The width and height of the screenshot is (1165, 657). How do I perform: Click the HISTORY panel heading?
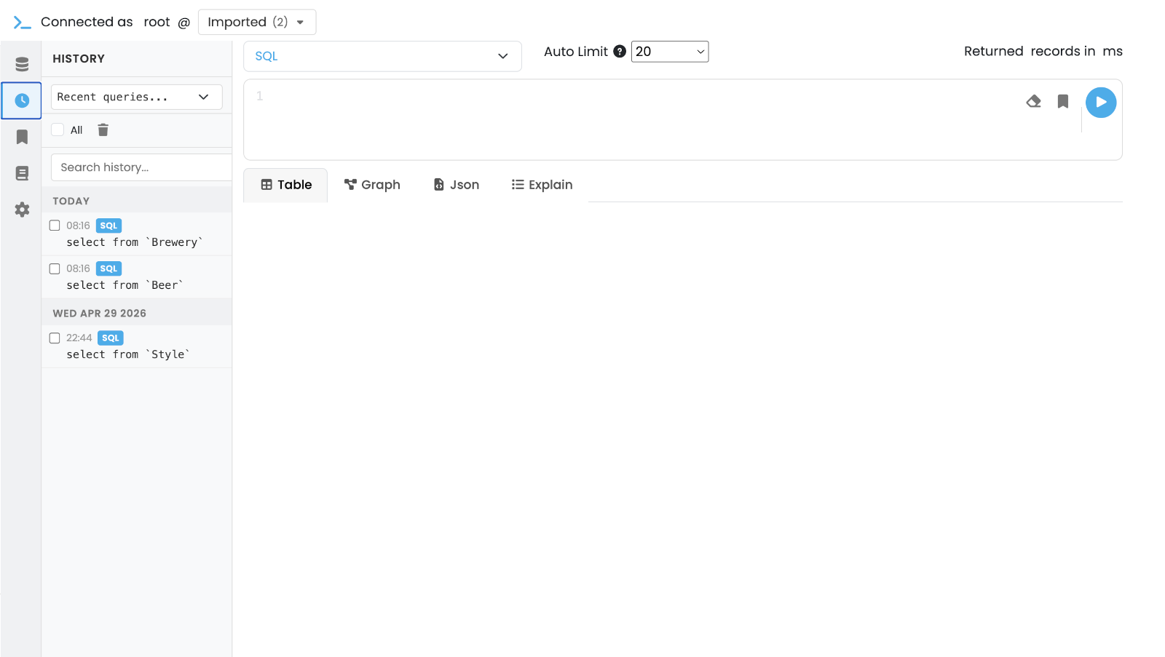click(x=79, y=59)
